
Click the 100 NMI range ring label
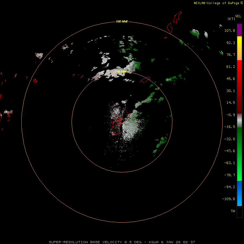122,21
